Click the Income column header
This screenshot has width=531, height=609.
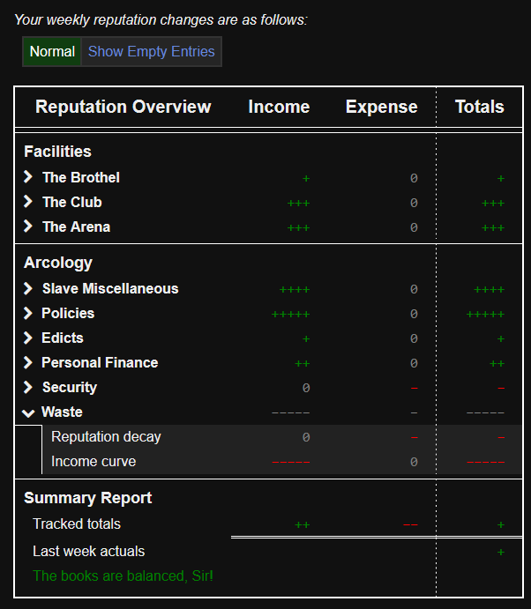tap(279, 108)
